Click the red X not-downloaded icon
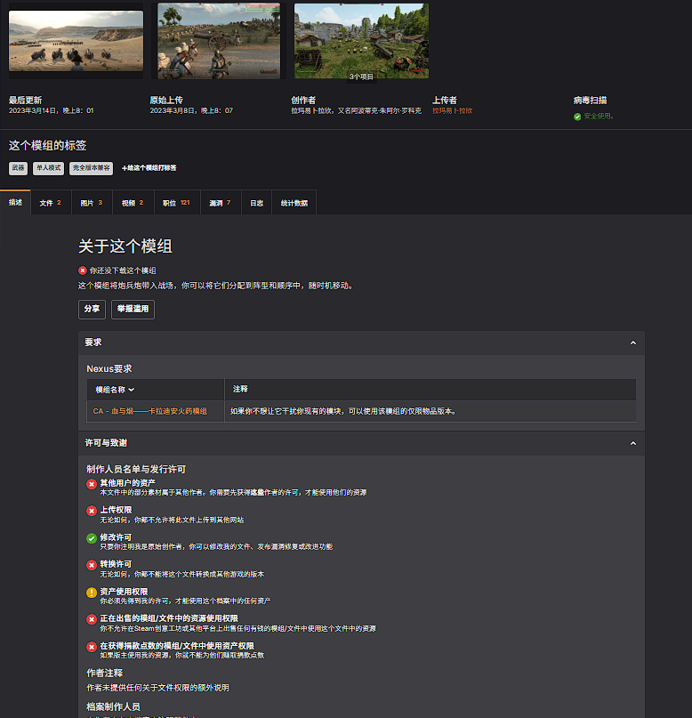Screen dimensions: 692x718 (x=83, y=270)
